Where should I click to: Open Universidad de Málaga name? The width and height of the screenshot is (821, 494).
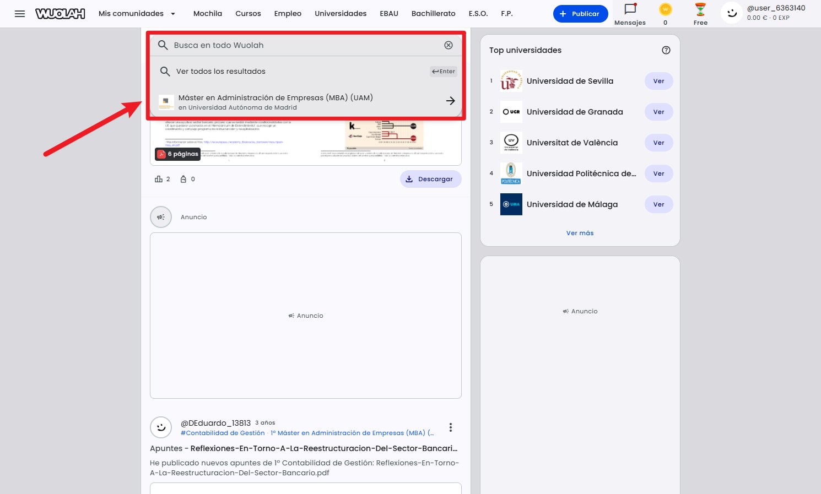click(x=572, y=204)
